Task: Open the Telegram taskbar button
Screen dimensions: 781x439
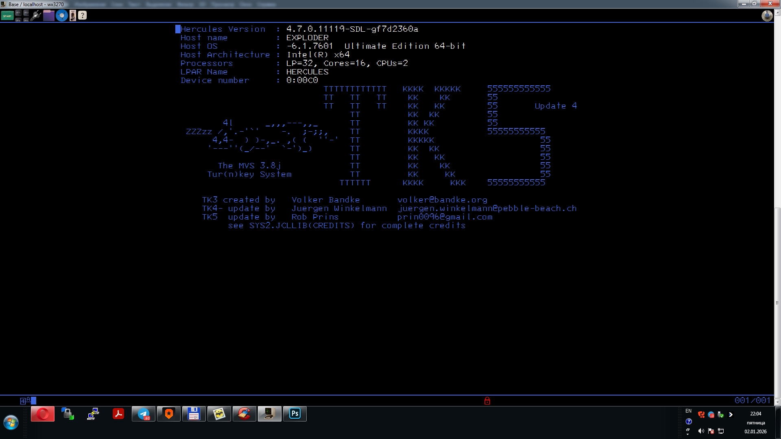Action: coord(143,414)
